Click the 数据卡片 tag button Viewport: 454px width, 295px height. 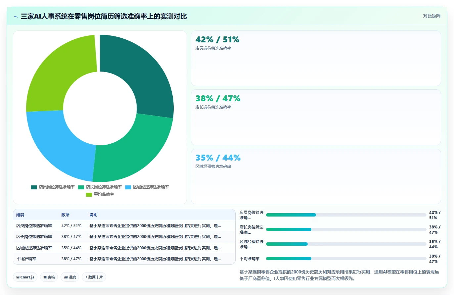click(x=94, y=277)
